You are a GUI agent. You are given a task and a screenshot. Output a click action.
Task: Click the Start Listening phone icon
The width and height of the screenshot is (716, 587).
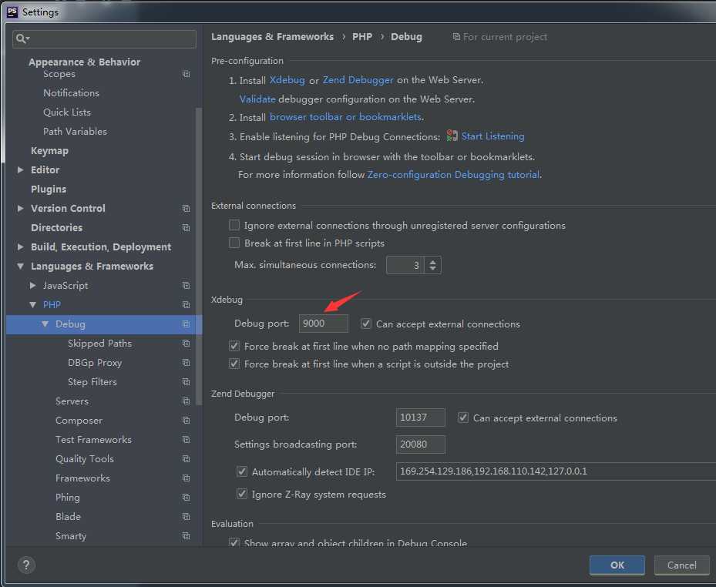point(452,136)
